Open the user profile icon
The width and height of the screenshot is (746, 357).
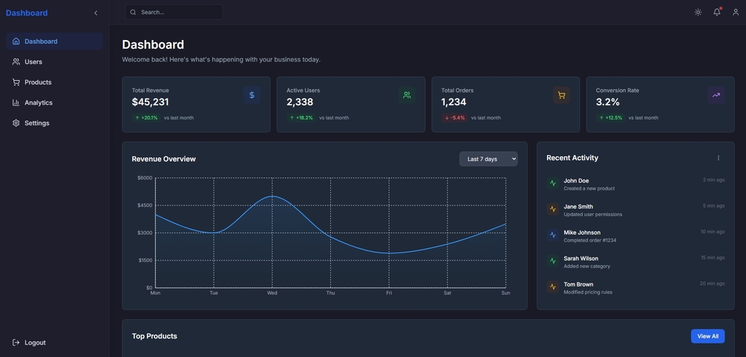click(x=736, y=13)
